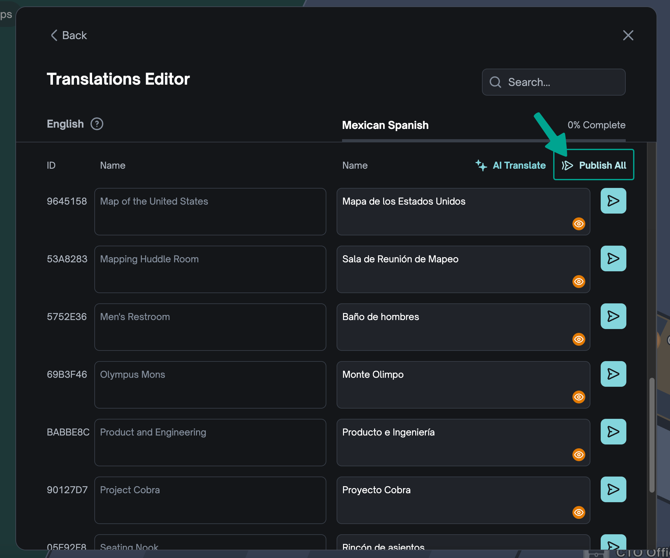Publish the Mapa de los Estados Unidos translation
Screen dimensions: 670x558
point(613,201)
